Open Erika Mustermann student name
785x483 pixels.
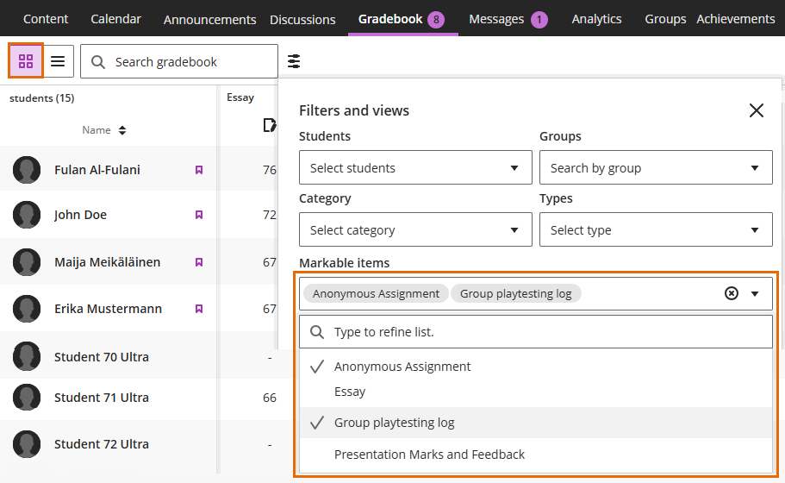click(x=108, y=309)
